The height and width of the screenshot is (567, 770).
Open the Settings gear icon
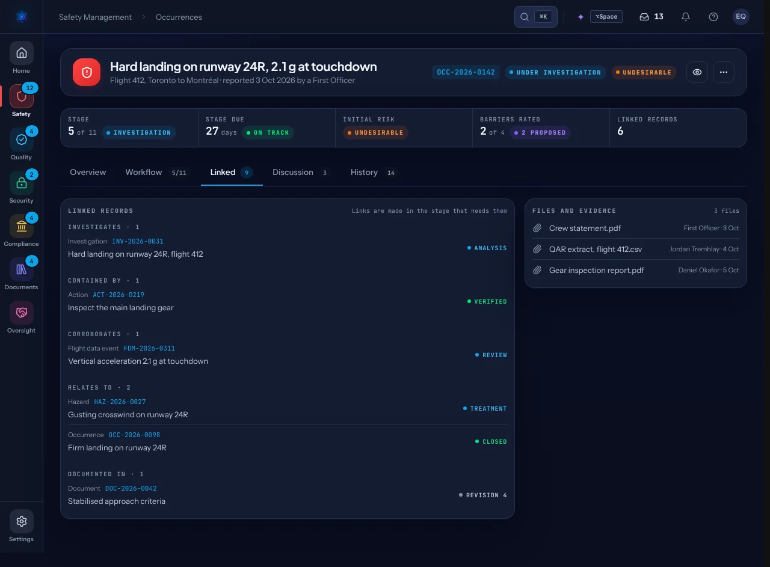(21, 521)
